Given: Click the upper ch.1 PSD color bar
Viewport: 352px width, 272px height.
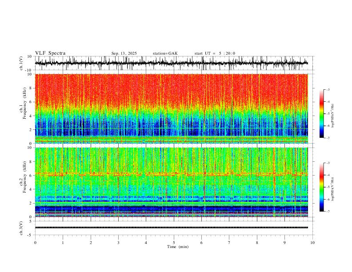Looking at the screenshot, I should click(321, 114).
